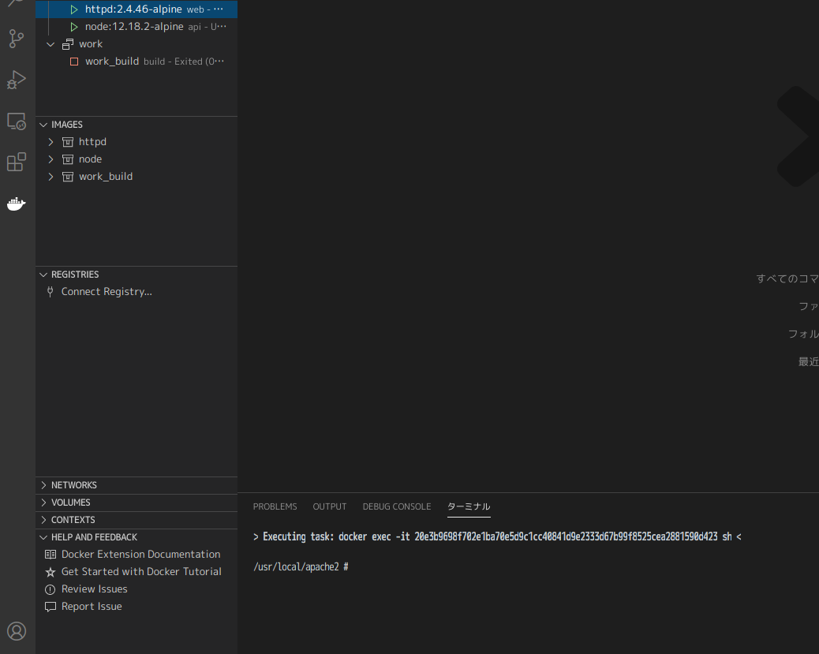
Task: Select the ターミナル tab
Action: 469,506
